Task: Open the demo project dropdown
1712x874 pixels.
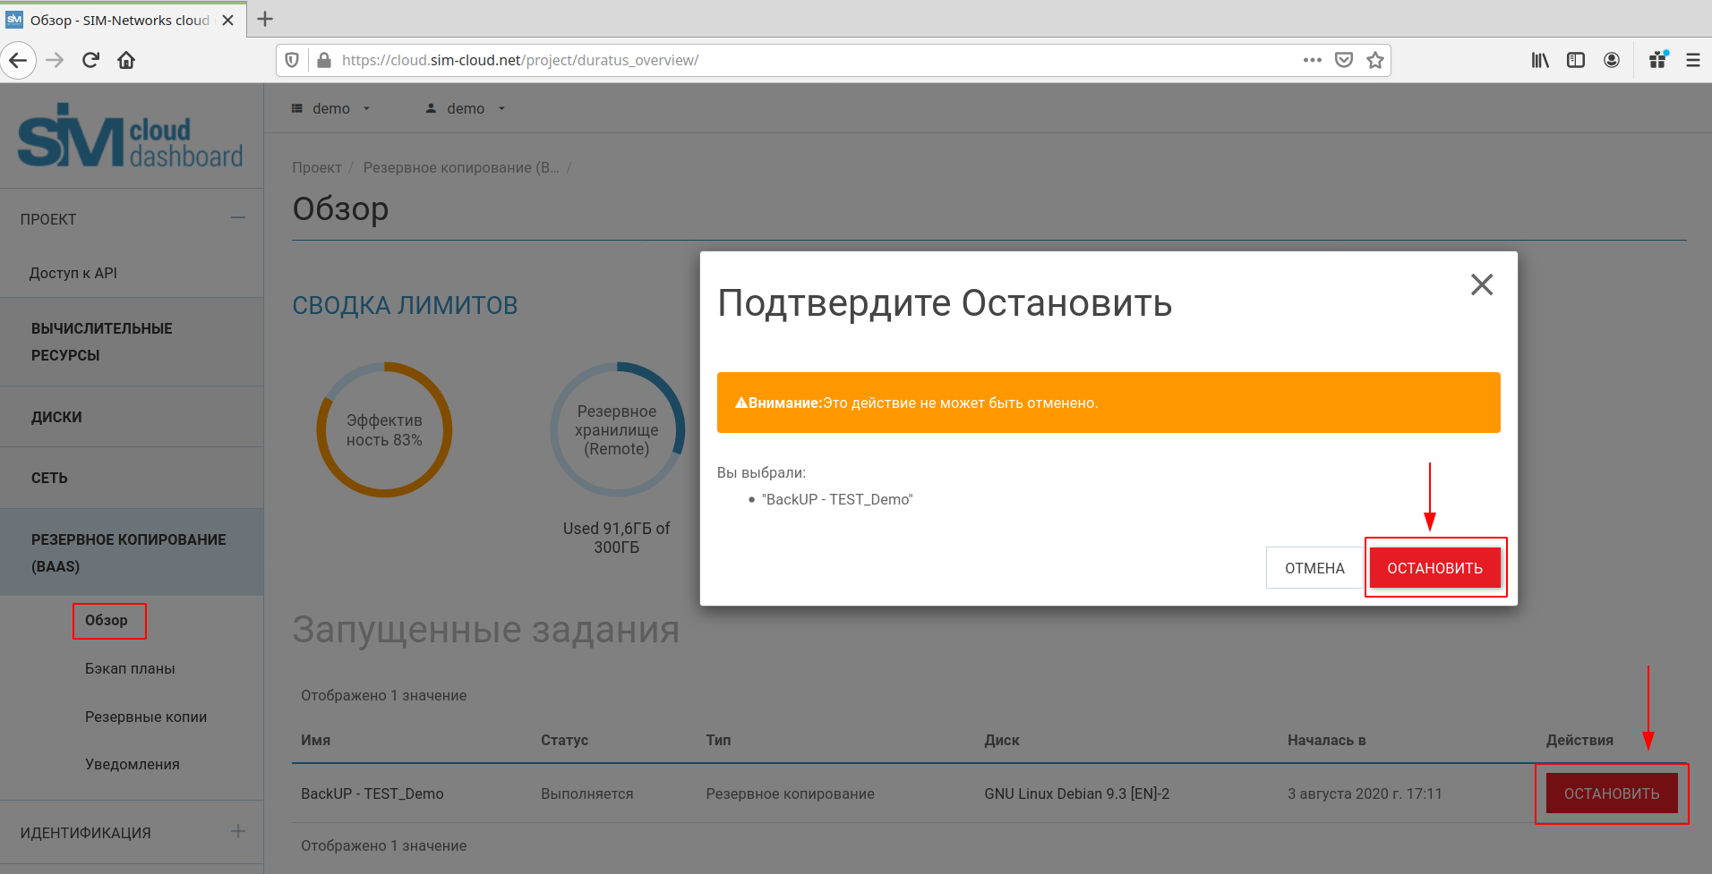Action: point(330,108)
